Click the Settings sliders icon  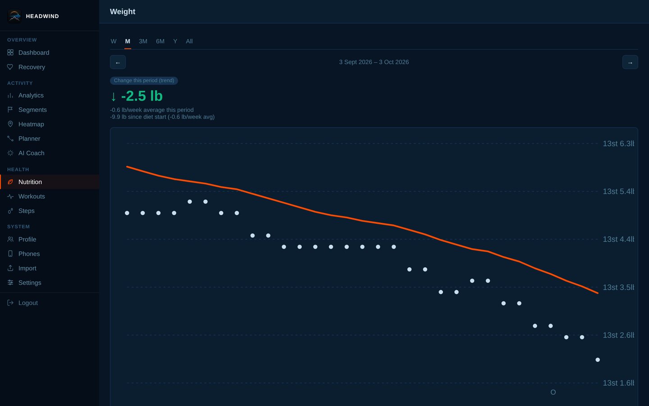point(10,283)
